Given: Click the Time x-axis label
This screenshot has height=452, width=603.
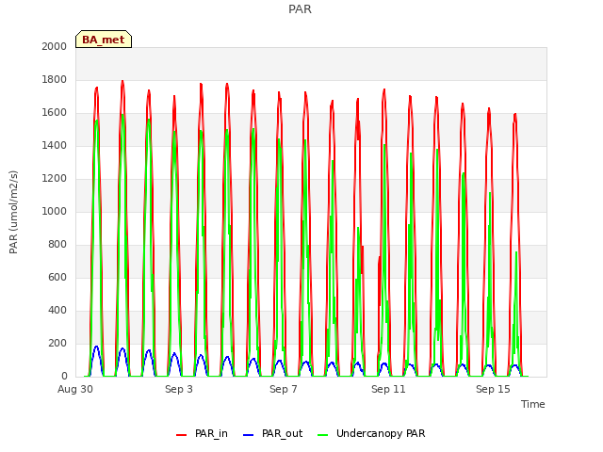Looking at the screenshot, I should (x=533, y=404).
